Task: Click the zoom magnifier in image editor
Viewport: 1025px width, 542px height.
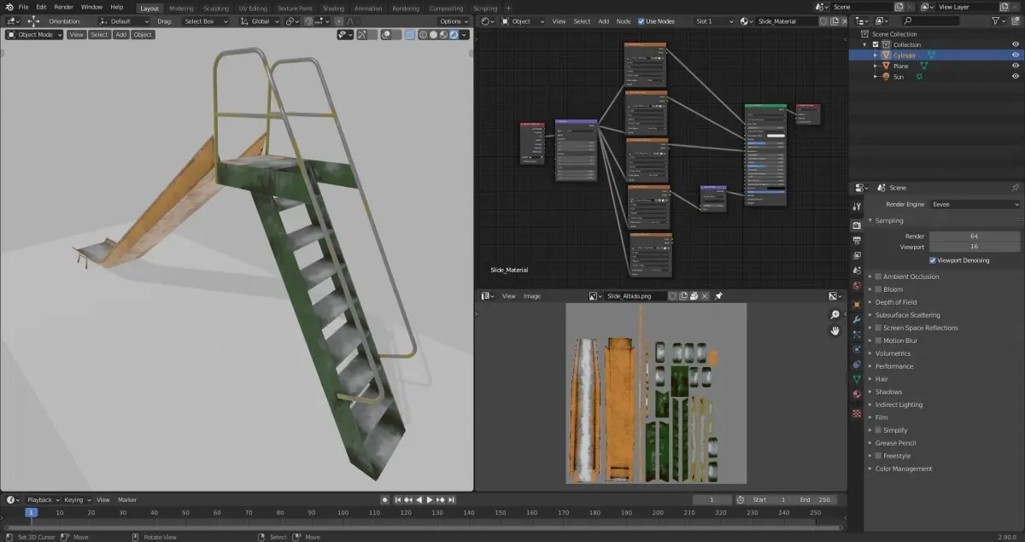Action: pos(835,315)
